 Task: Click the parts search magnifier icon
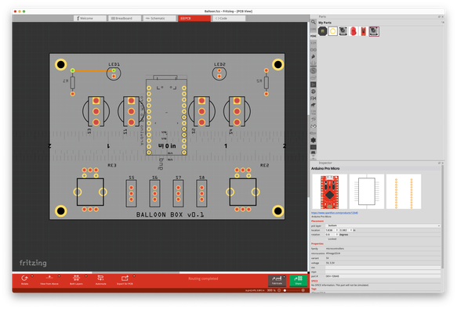coord(314,22)
